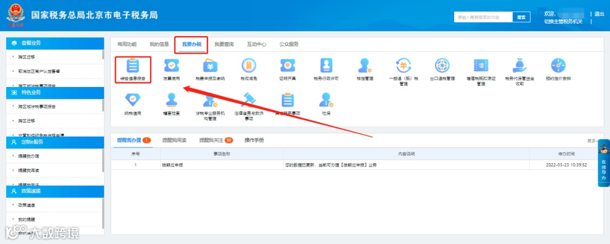Viewport: 610px width, 244px height.
Task: Open 出口退税管理 icon
Action: [x=442, y=66]
